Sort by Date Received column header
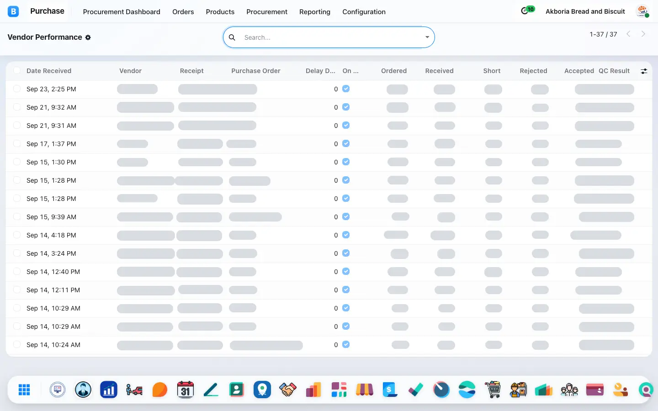 pos(49,71)
